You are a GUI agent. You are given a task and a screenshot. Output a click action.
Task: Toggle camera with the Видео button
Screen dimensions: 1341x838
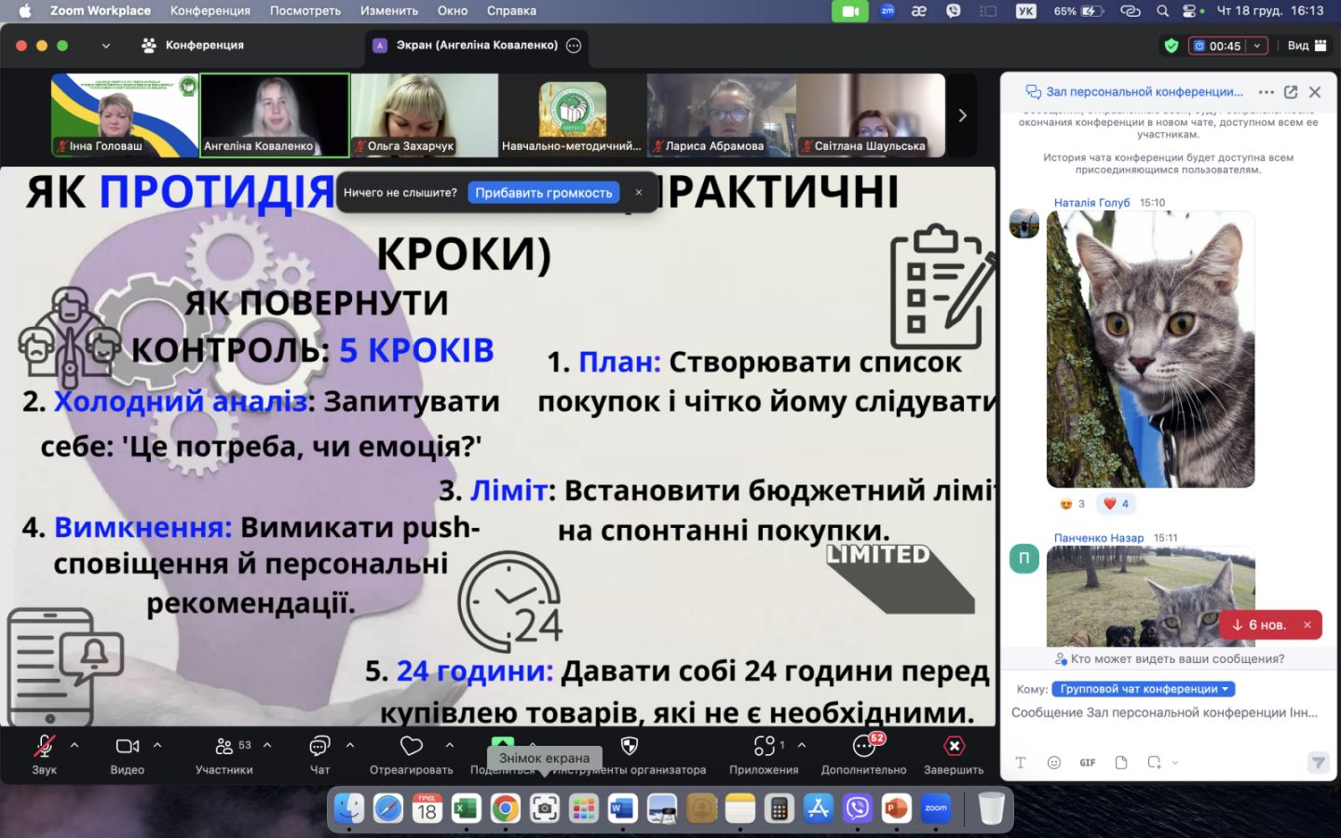pyautogui.click(x=127, y=747)
